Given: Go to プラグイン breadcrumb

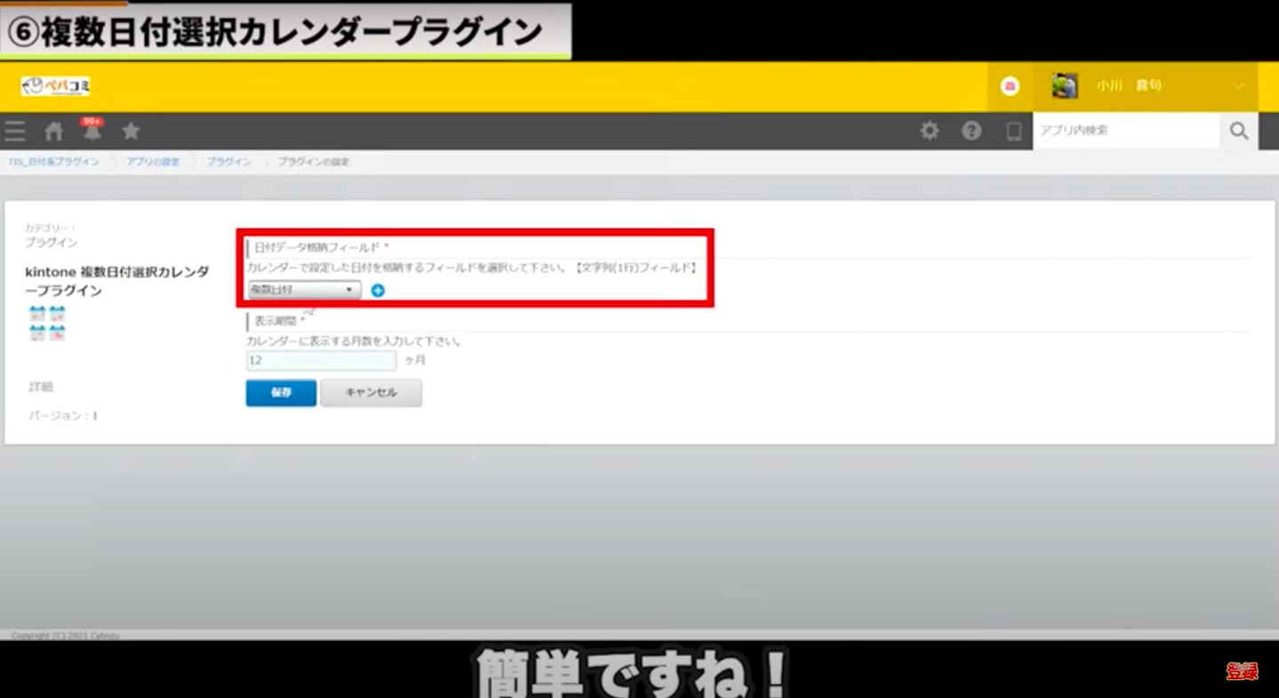Looking at the screenshot, I should point(229,162).
